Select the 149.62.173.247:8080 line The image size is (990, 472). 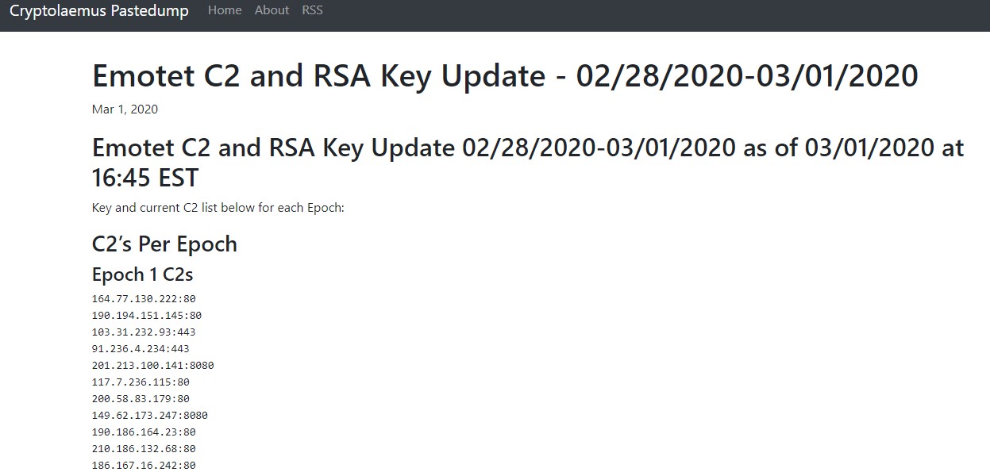pos(150,416)
